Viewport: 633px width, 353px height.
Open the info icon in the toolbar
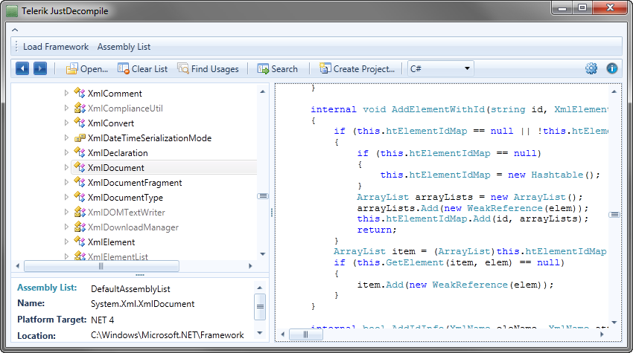tap(612, 68)
